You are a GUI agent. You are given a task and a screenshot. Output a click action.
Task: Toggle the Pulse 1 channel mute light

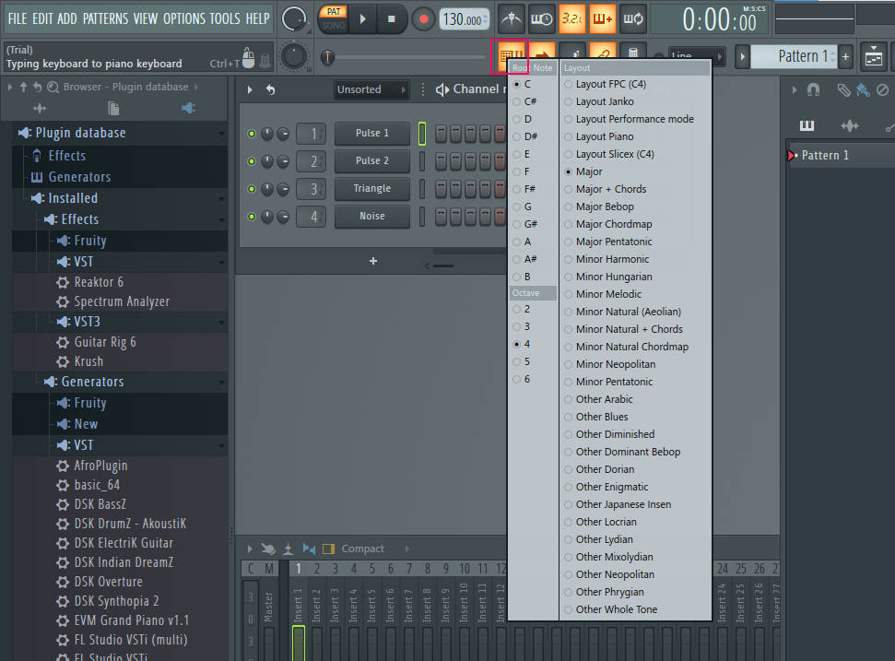pos(251,134)
